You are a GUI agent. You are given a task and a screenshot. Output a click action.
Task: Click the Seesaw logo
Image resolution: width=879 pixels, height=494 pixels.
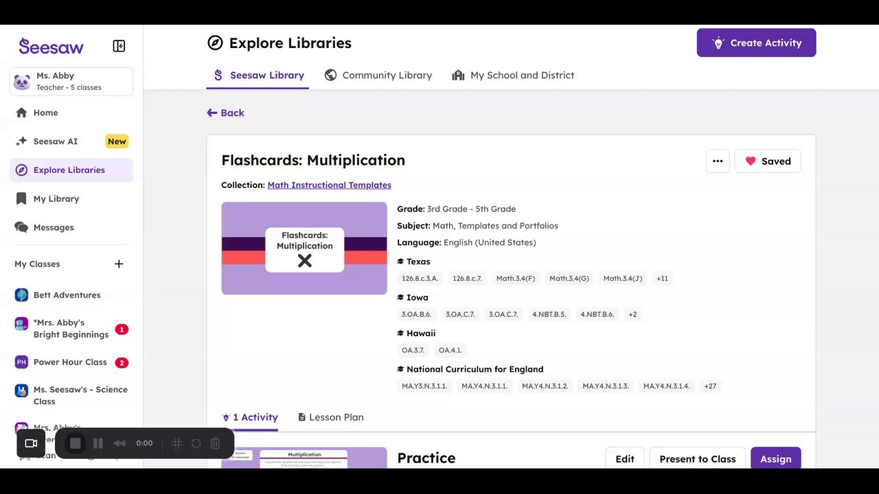52,46
